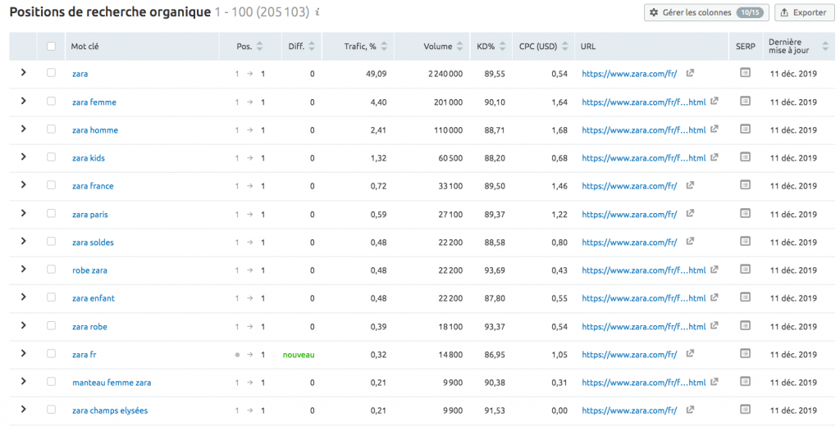Click info icon beside the results count
Screen dimensions: 840x426
pos(317,11)
